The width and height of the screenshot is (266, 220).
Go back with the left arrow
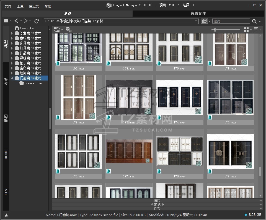(16, 21)
